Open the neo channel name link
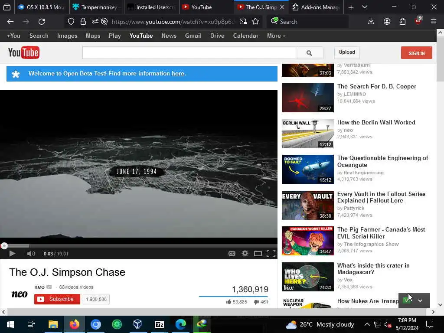Viewport: 444px width, 333px height. click(39, 287)
